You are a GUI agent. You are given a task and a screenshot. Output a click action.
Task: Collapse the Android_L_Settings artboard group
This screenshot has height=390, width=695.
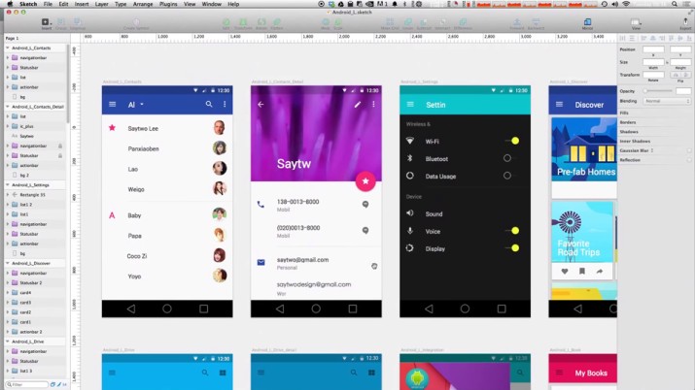[8, 184]
